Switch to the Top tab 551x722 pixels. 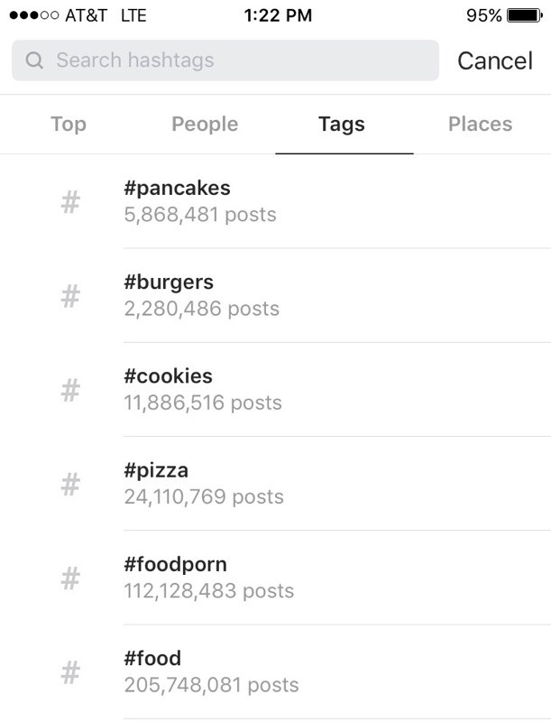tap(69, 125)
